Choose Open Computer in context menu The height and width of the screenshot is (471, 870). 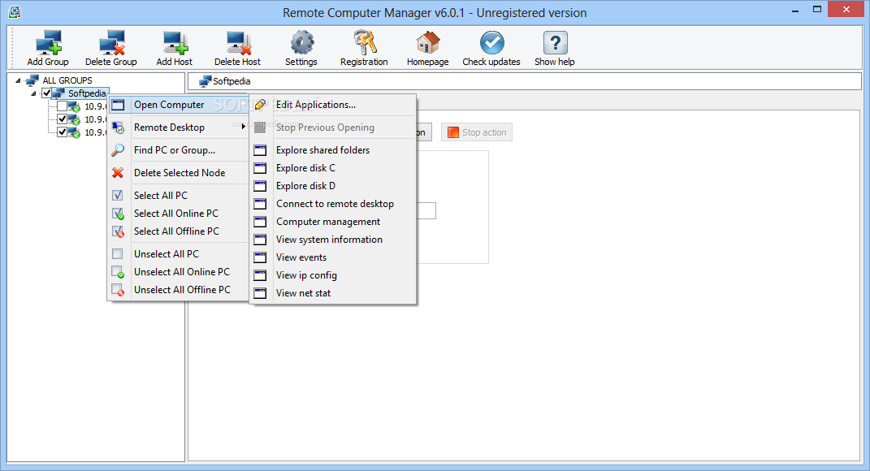click(179, 105)
